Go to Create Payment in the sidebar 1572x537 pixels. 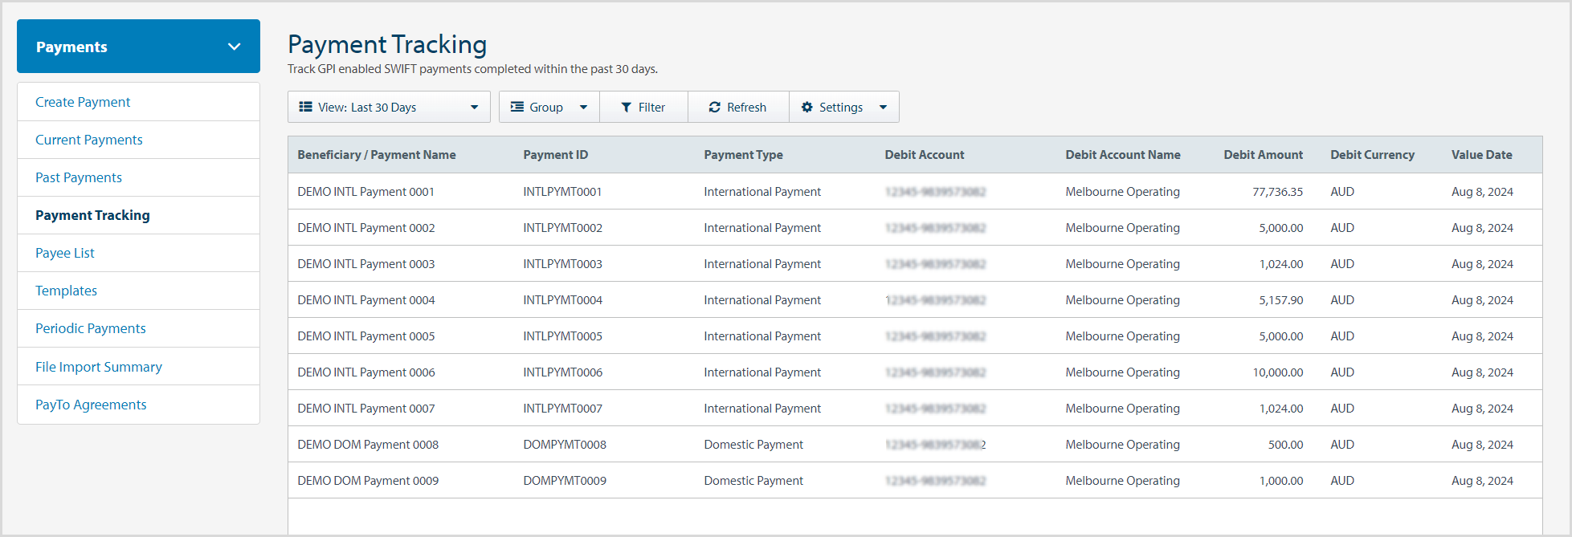tap(83, 102)
